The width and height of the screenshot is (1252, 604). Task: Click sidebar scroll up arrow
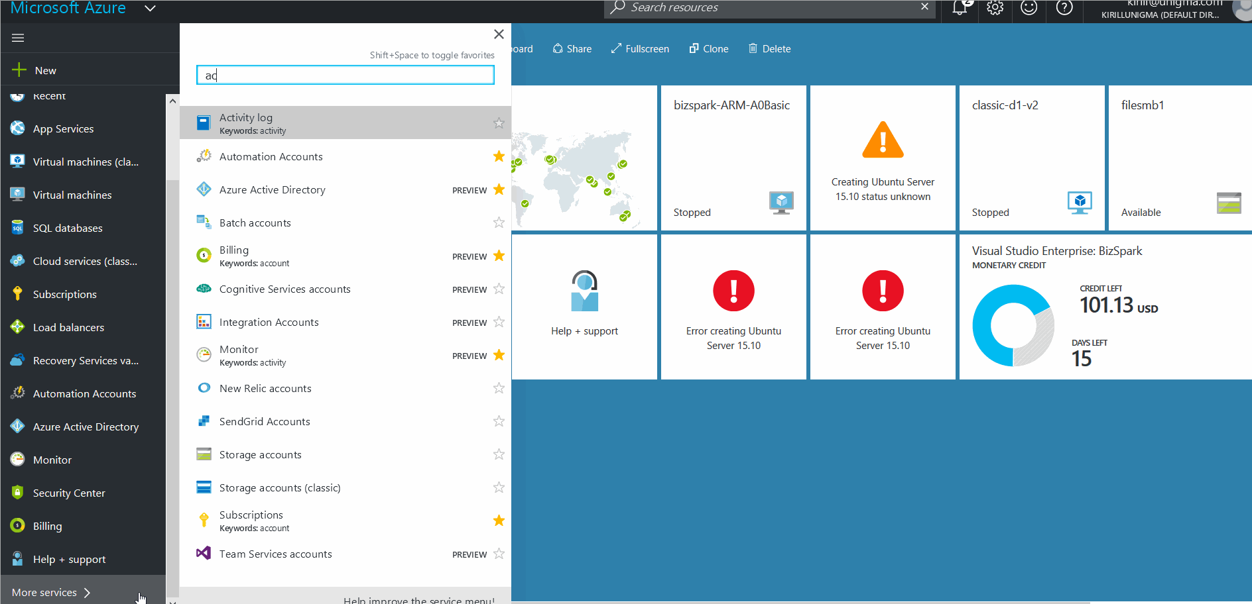(x=172, y=101)
